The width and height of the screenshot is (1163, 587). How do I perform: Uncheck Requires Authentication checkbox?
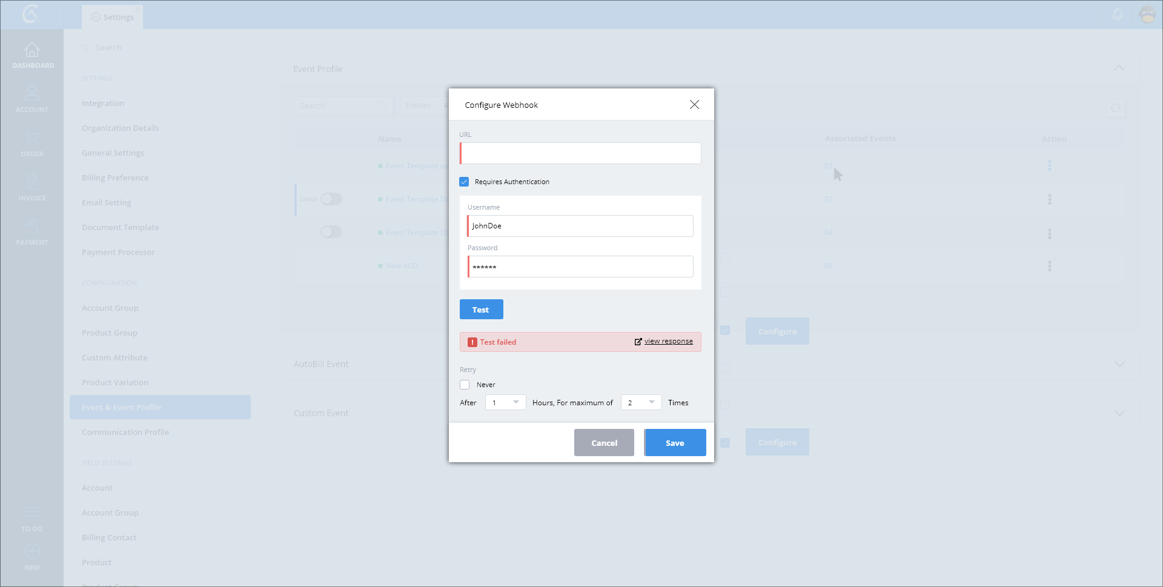[x=465, y=182]
